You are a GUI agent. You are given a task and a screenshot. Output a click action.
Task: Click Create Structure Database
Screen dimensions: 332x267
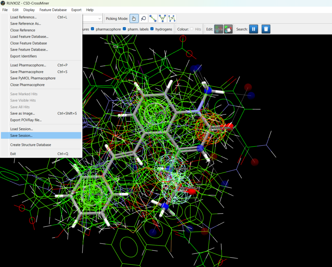click(30, 145)
